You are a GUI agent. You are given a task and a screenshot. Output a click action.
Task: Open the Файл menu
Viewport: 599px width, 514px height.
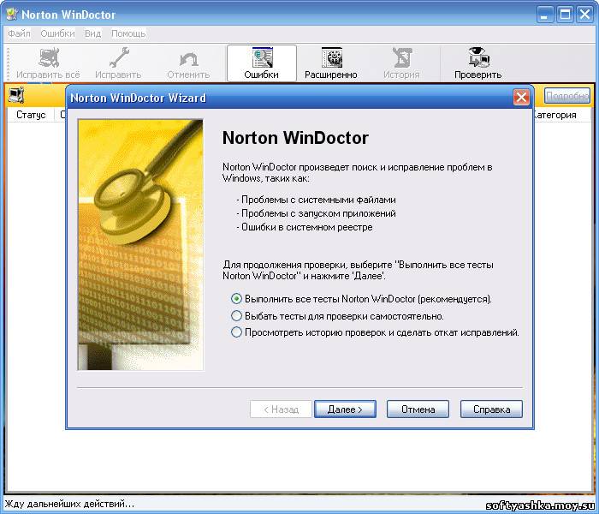[x=19, y=33]
